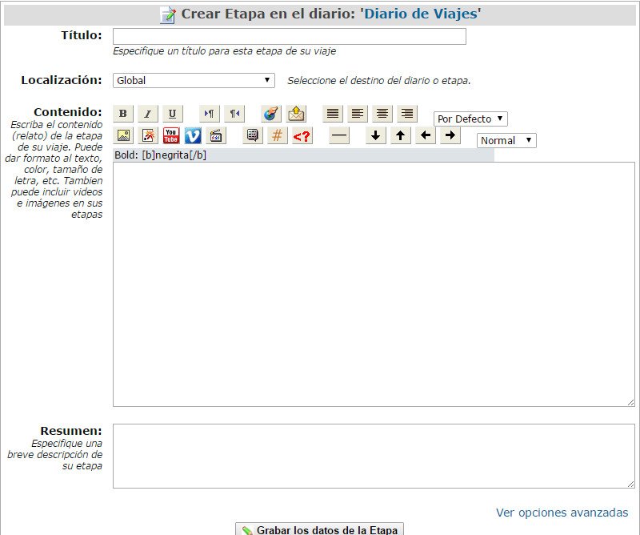This screenshot has height=535, width=640.
Task: Click into the Título input field
Action: click(290, 36)
